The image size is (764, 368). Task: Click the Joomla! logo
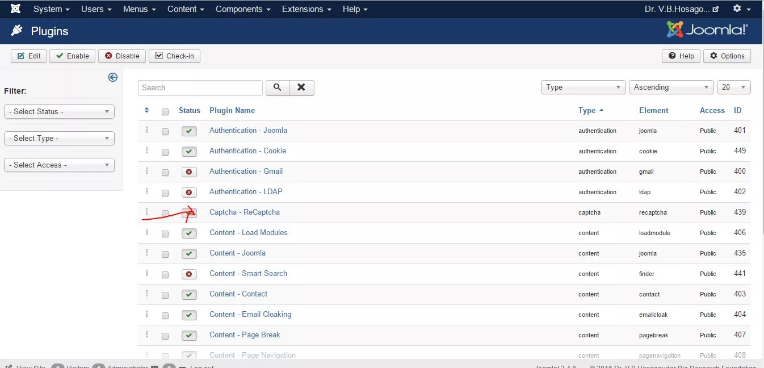pyautogui.click(x=706, y=29)
